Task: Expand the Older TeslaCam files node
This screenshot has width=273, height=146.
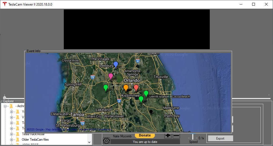Action: click(x=11, y=140)
